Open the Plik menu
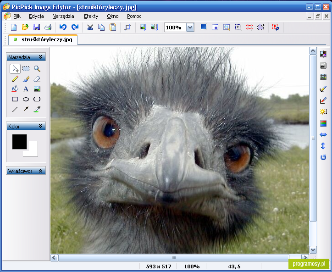Image resolution: width=332 pixels, height=272 pixels. coord(17,17)
